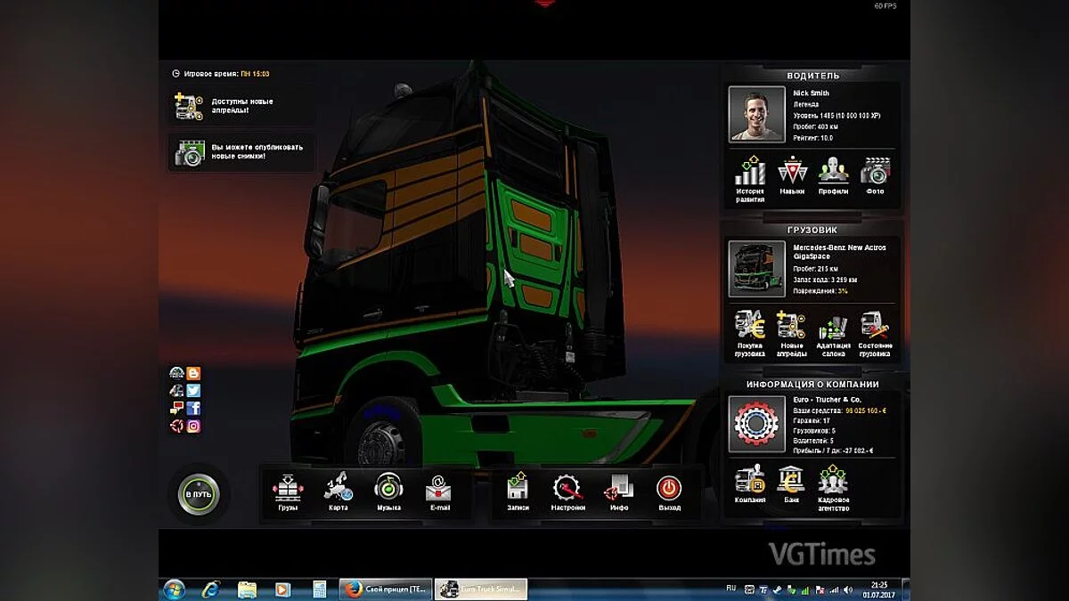1069x601 pixels.
Task: Open Покупка грузовика truck dealer
Action: (x=748, y=328)
